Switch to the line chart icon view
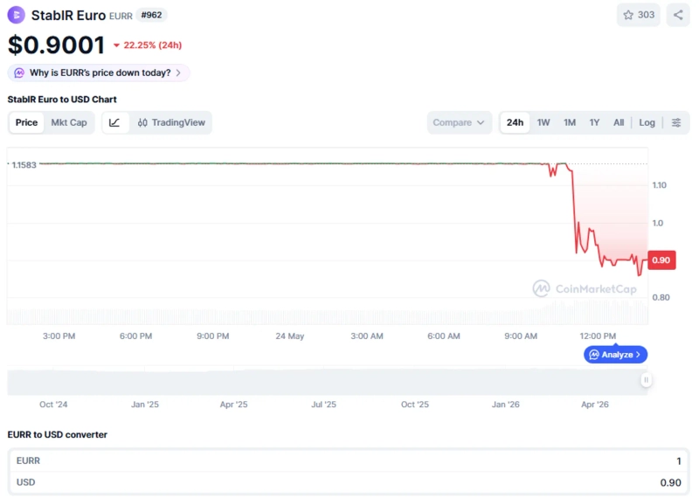The image size is (699, 498). pos(114,122)
